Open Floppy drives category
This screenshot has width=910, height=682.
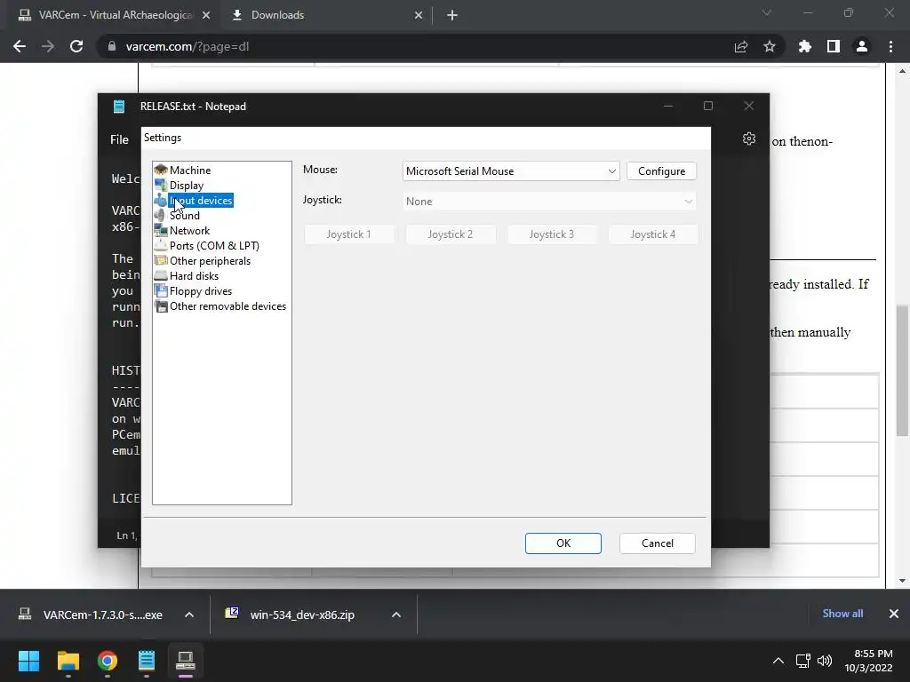[200, 290]
